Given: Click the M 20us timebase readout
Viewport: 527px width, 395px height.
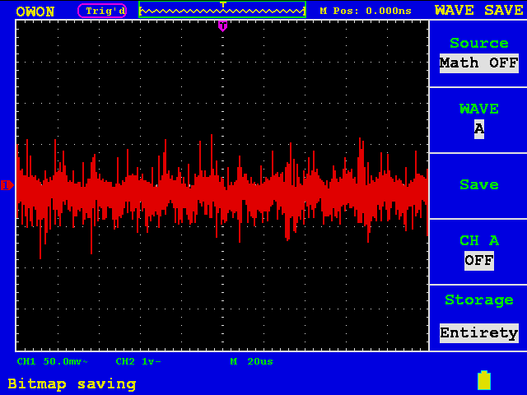Looking at the screenshot, I should [x=251, y=361].
